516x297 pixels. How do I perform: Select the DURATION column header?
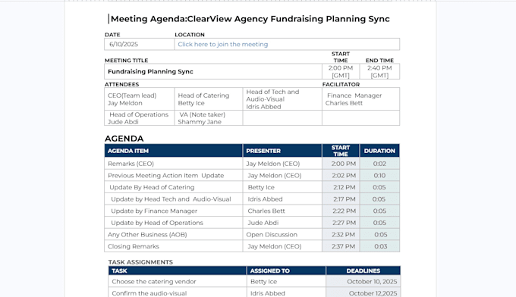coord(379,151)
